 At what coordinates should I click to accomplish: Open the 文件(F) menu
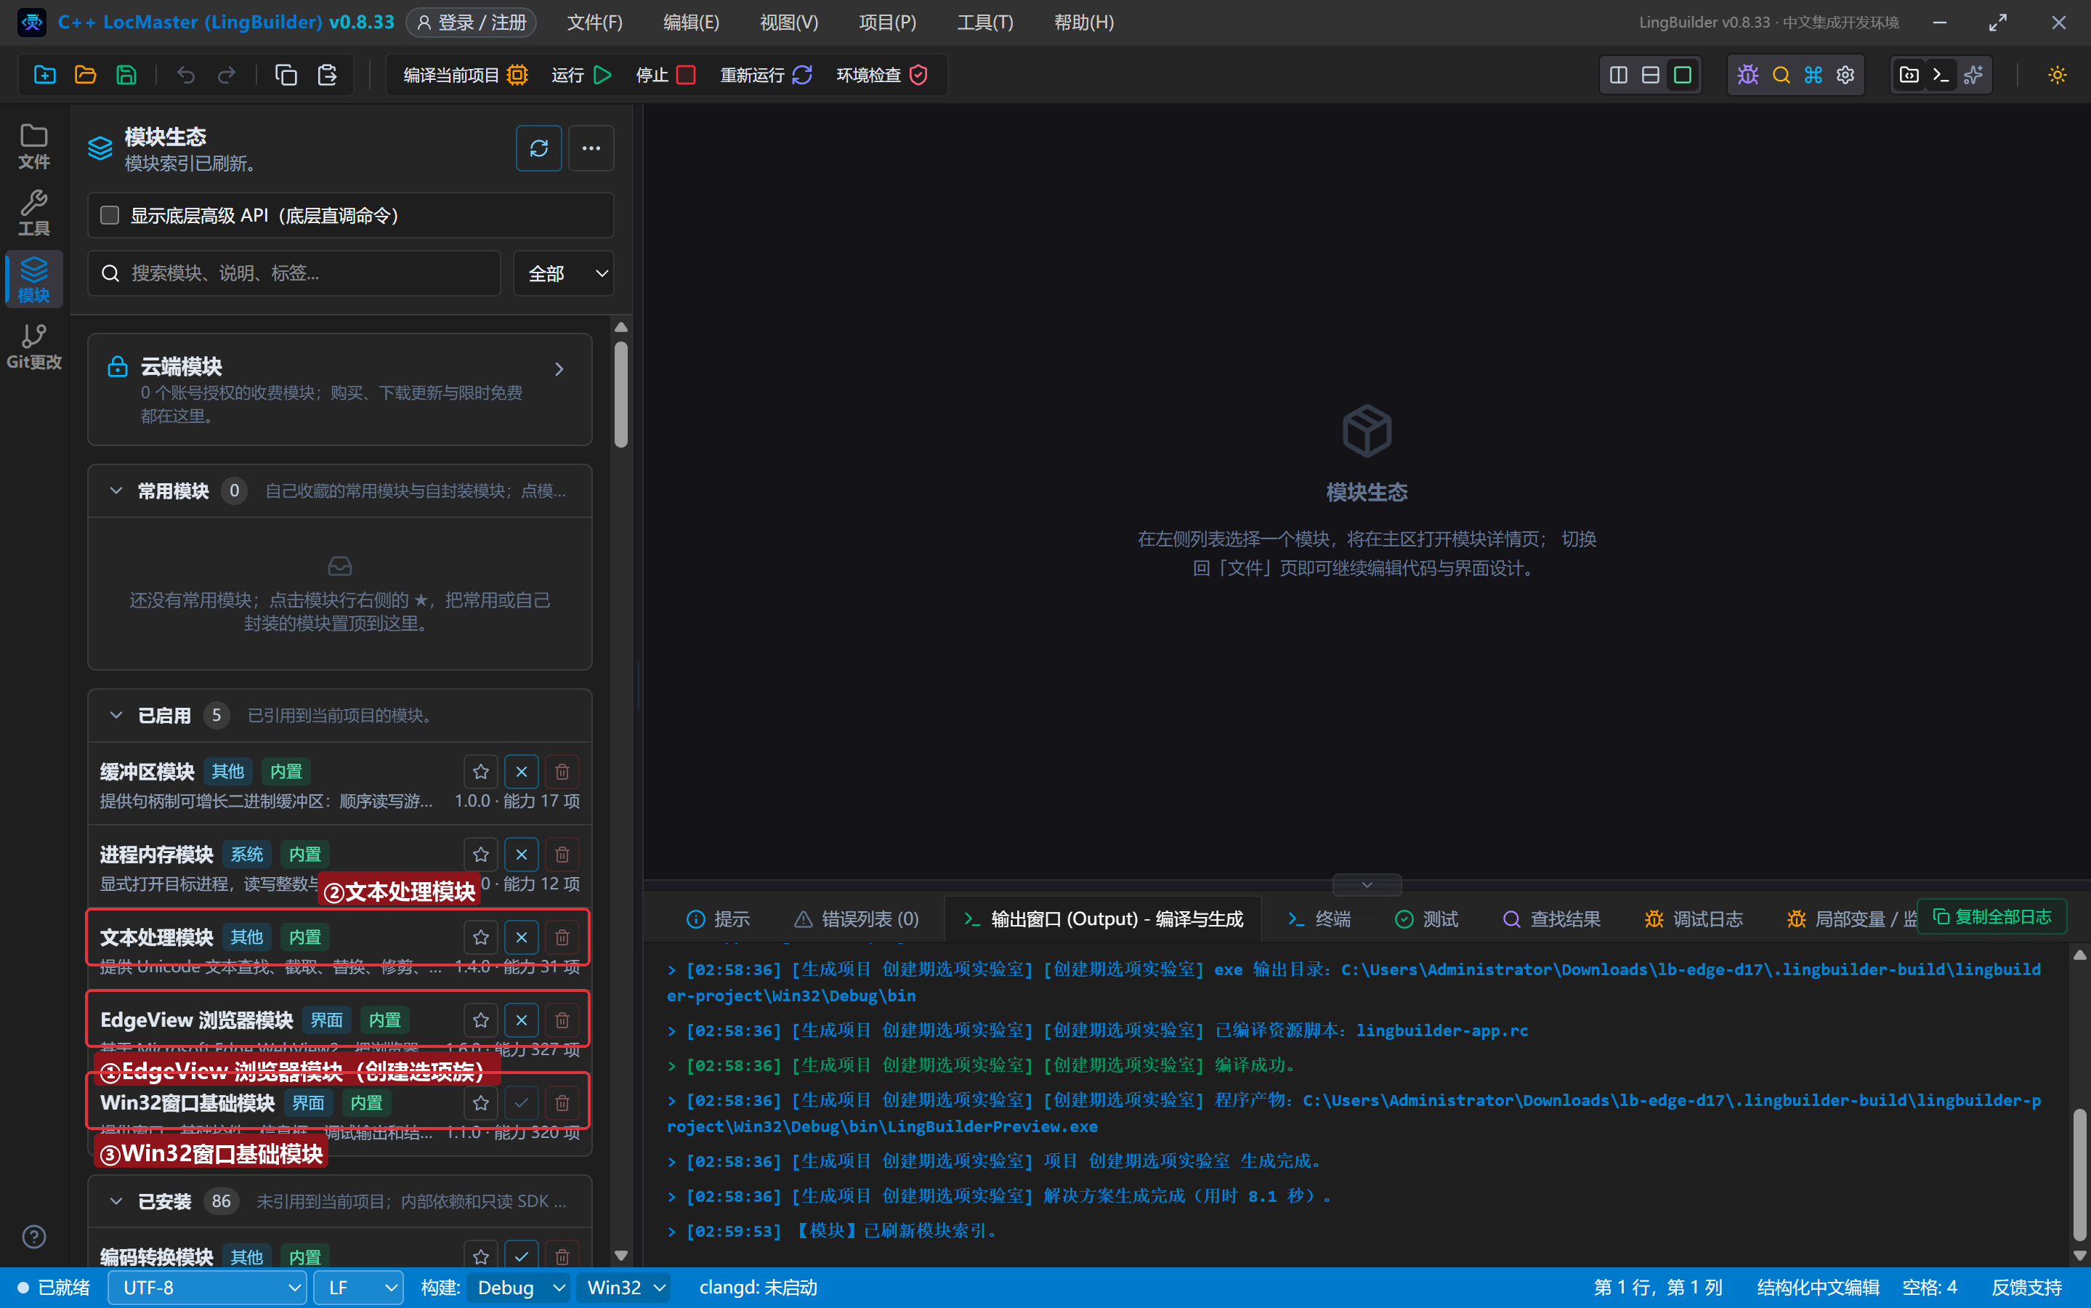(x=594, y=23)
